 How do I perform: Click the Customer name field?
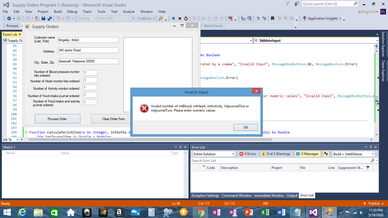tap(88, 40)
